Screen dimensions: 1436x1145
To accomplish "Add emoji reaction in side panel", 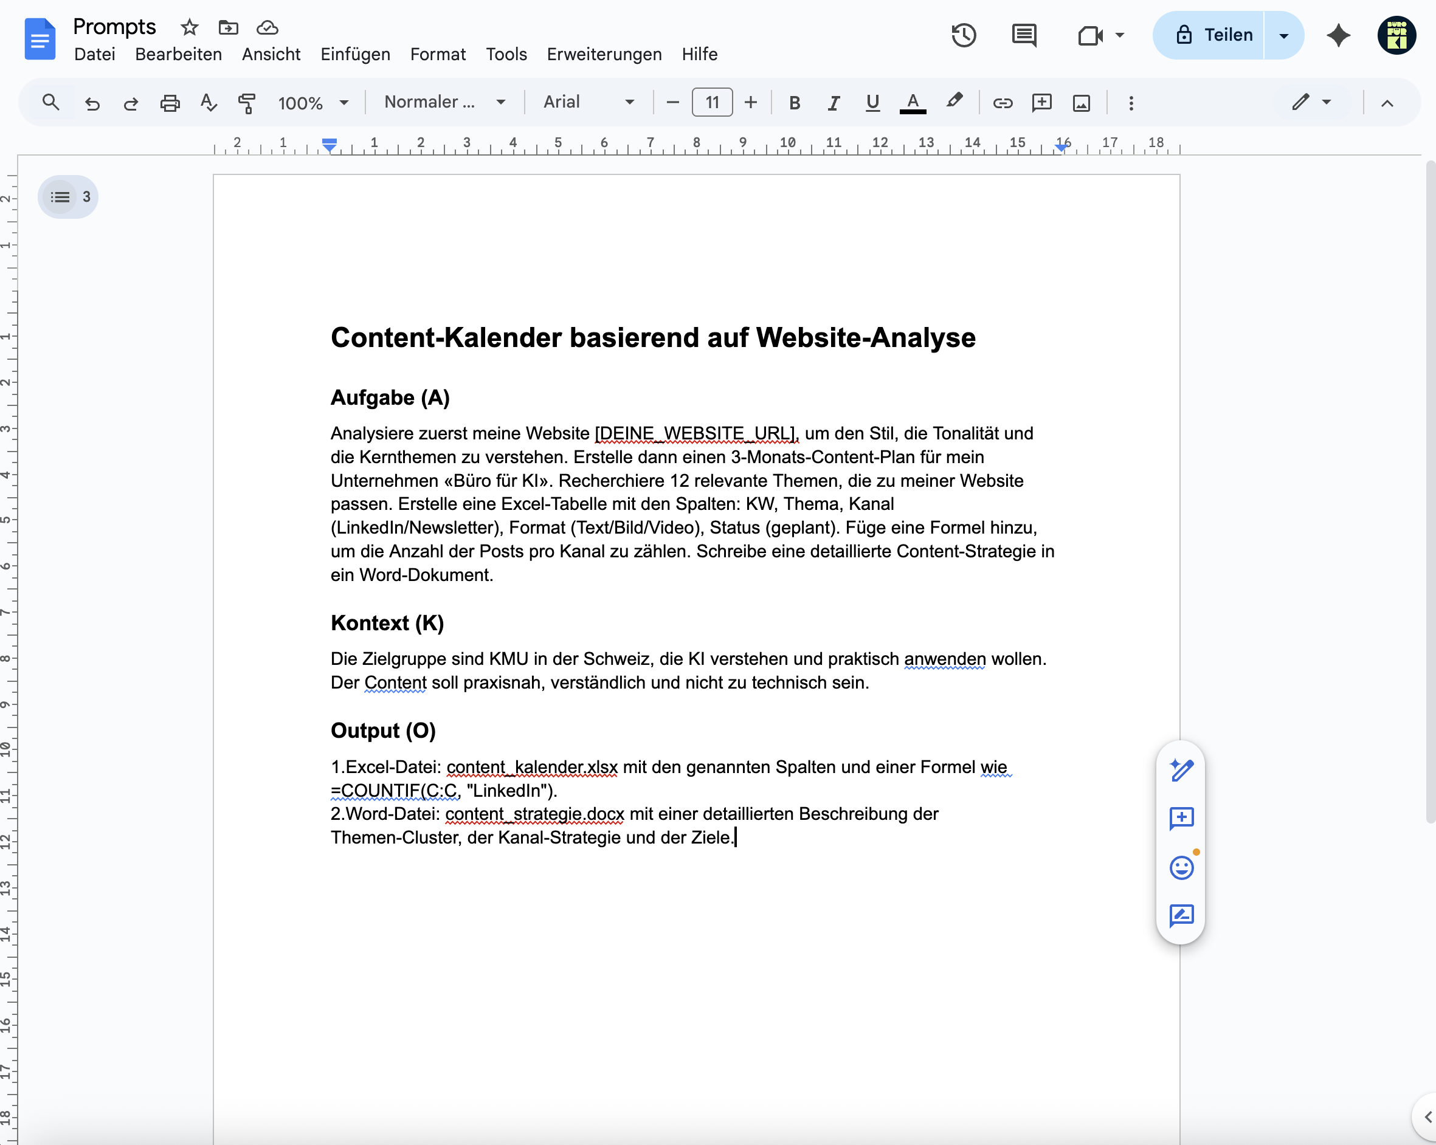I will pos(1182,867).
